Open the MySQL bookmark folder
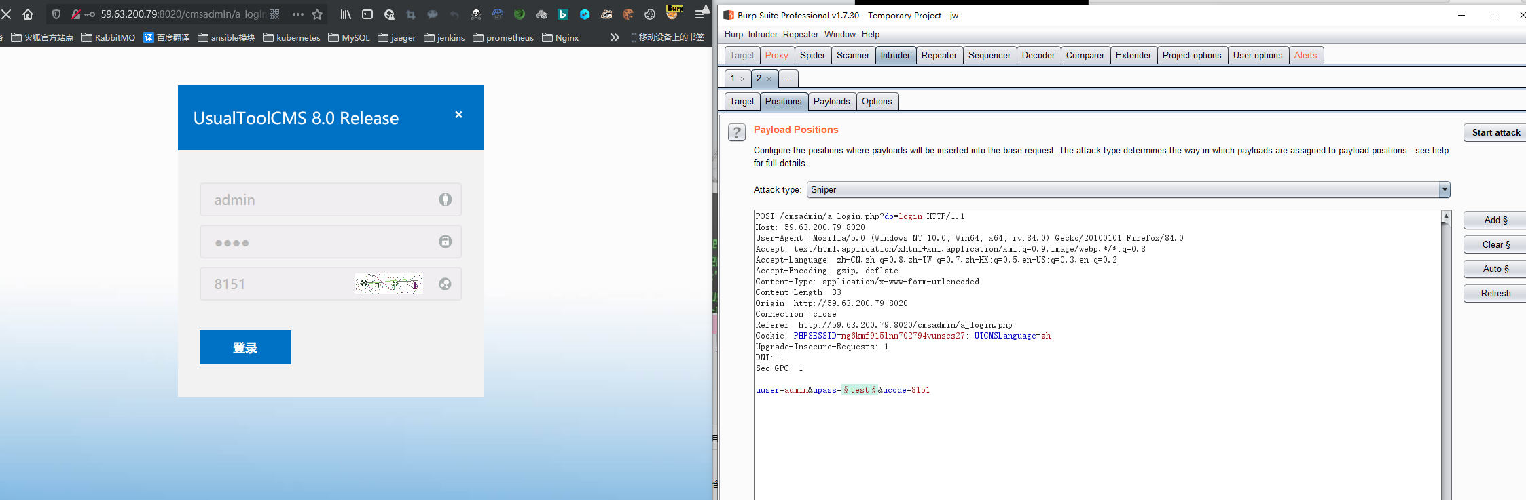Screen dimensions: 1526x500 pyautogui.click(x=349, y=37)
